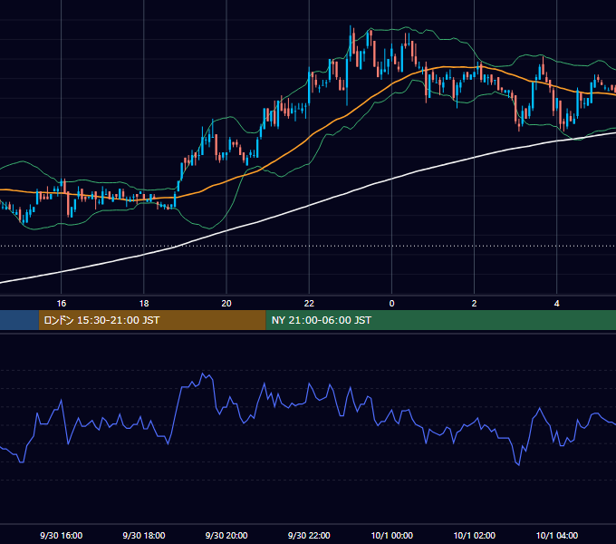This screenshot has height=544, width=616.
Task: Click the 4 hour label on price chart axis
Action: [x=557, y=304]
